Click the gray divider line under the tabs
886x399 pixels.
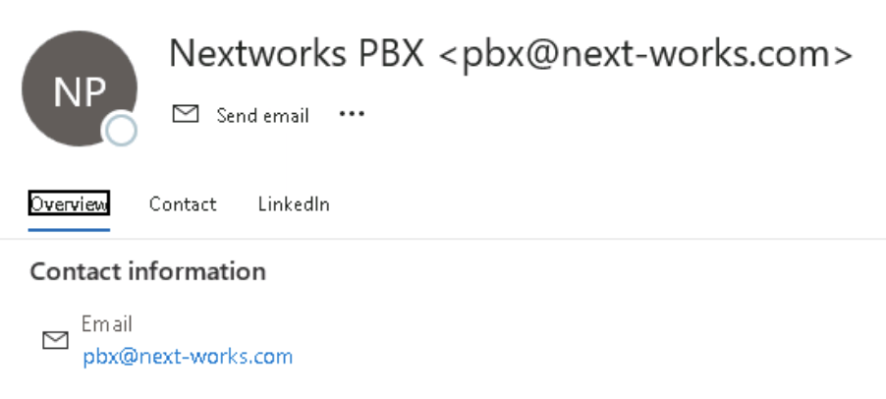point(443,239)
